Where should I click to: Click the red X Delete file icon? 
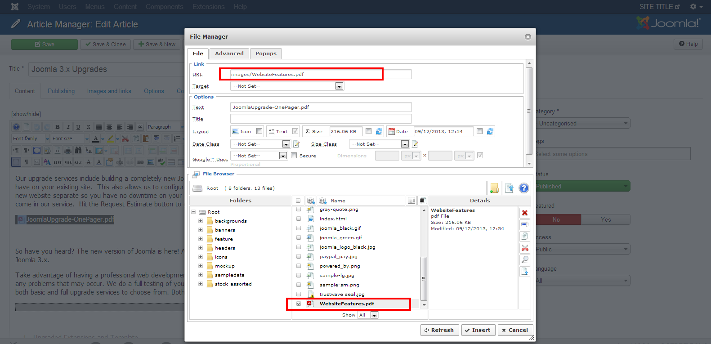pos(524,213)
